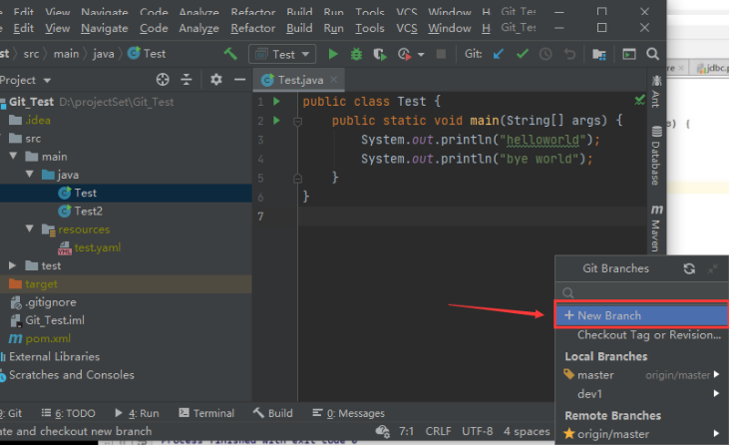Open the Maven tool window
The height and width of the screenshot is (445, 729).
pos(656,227)
